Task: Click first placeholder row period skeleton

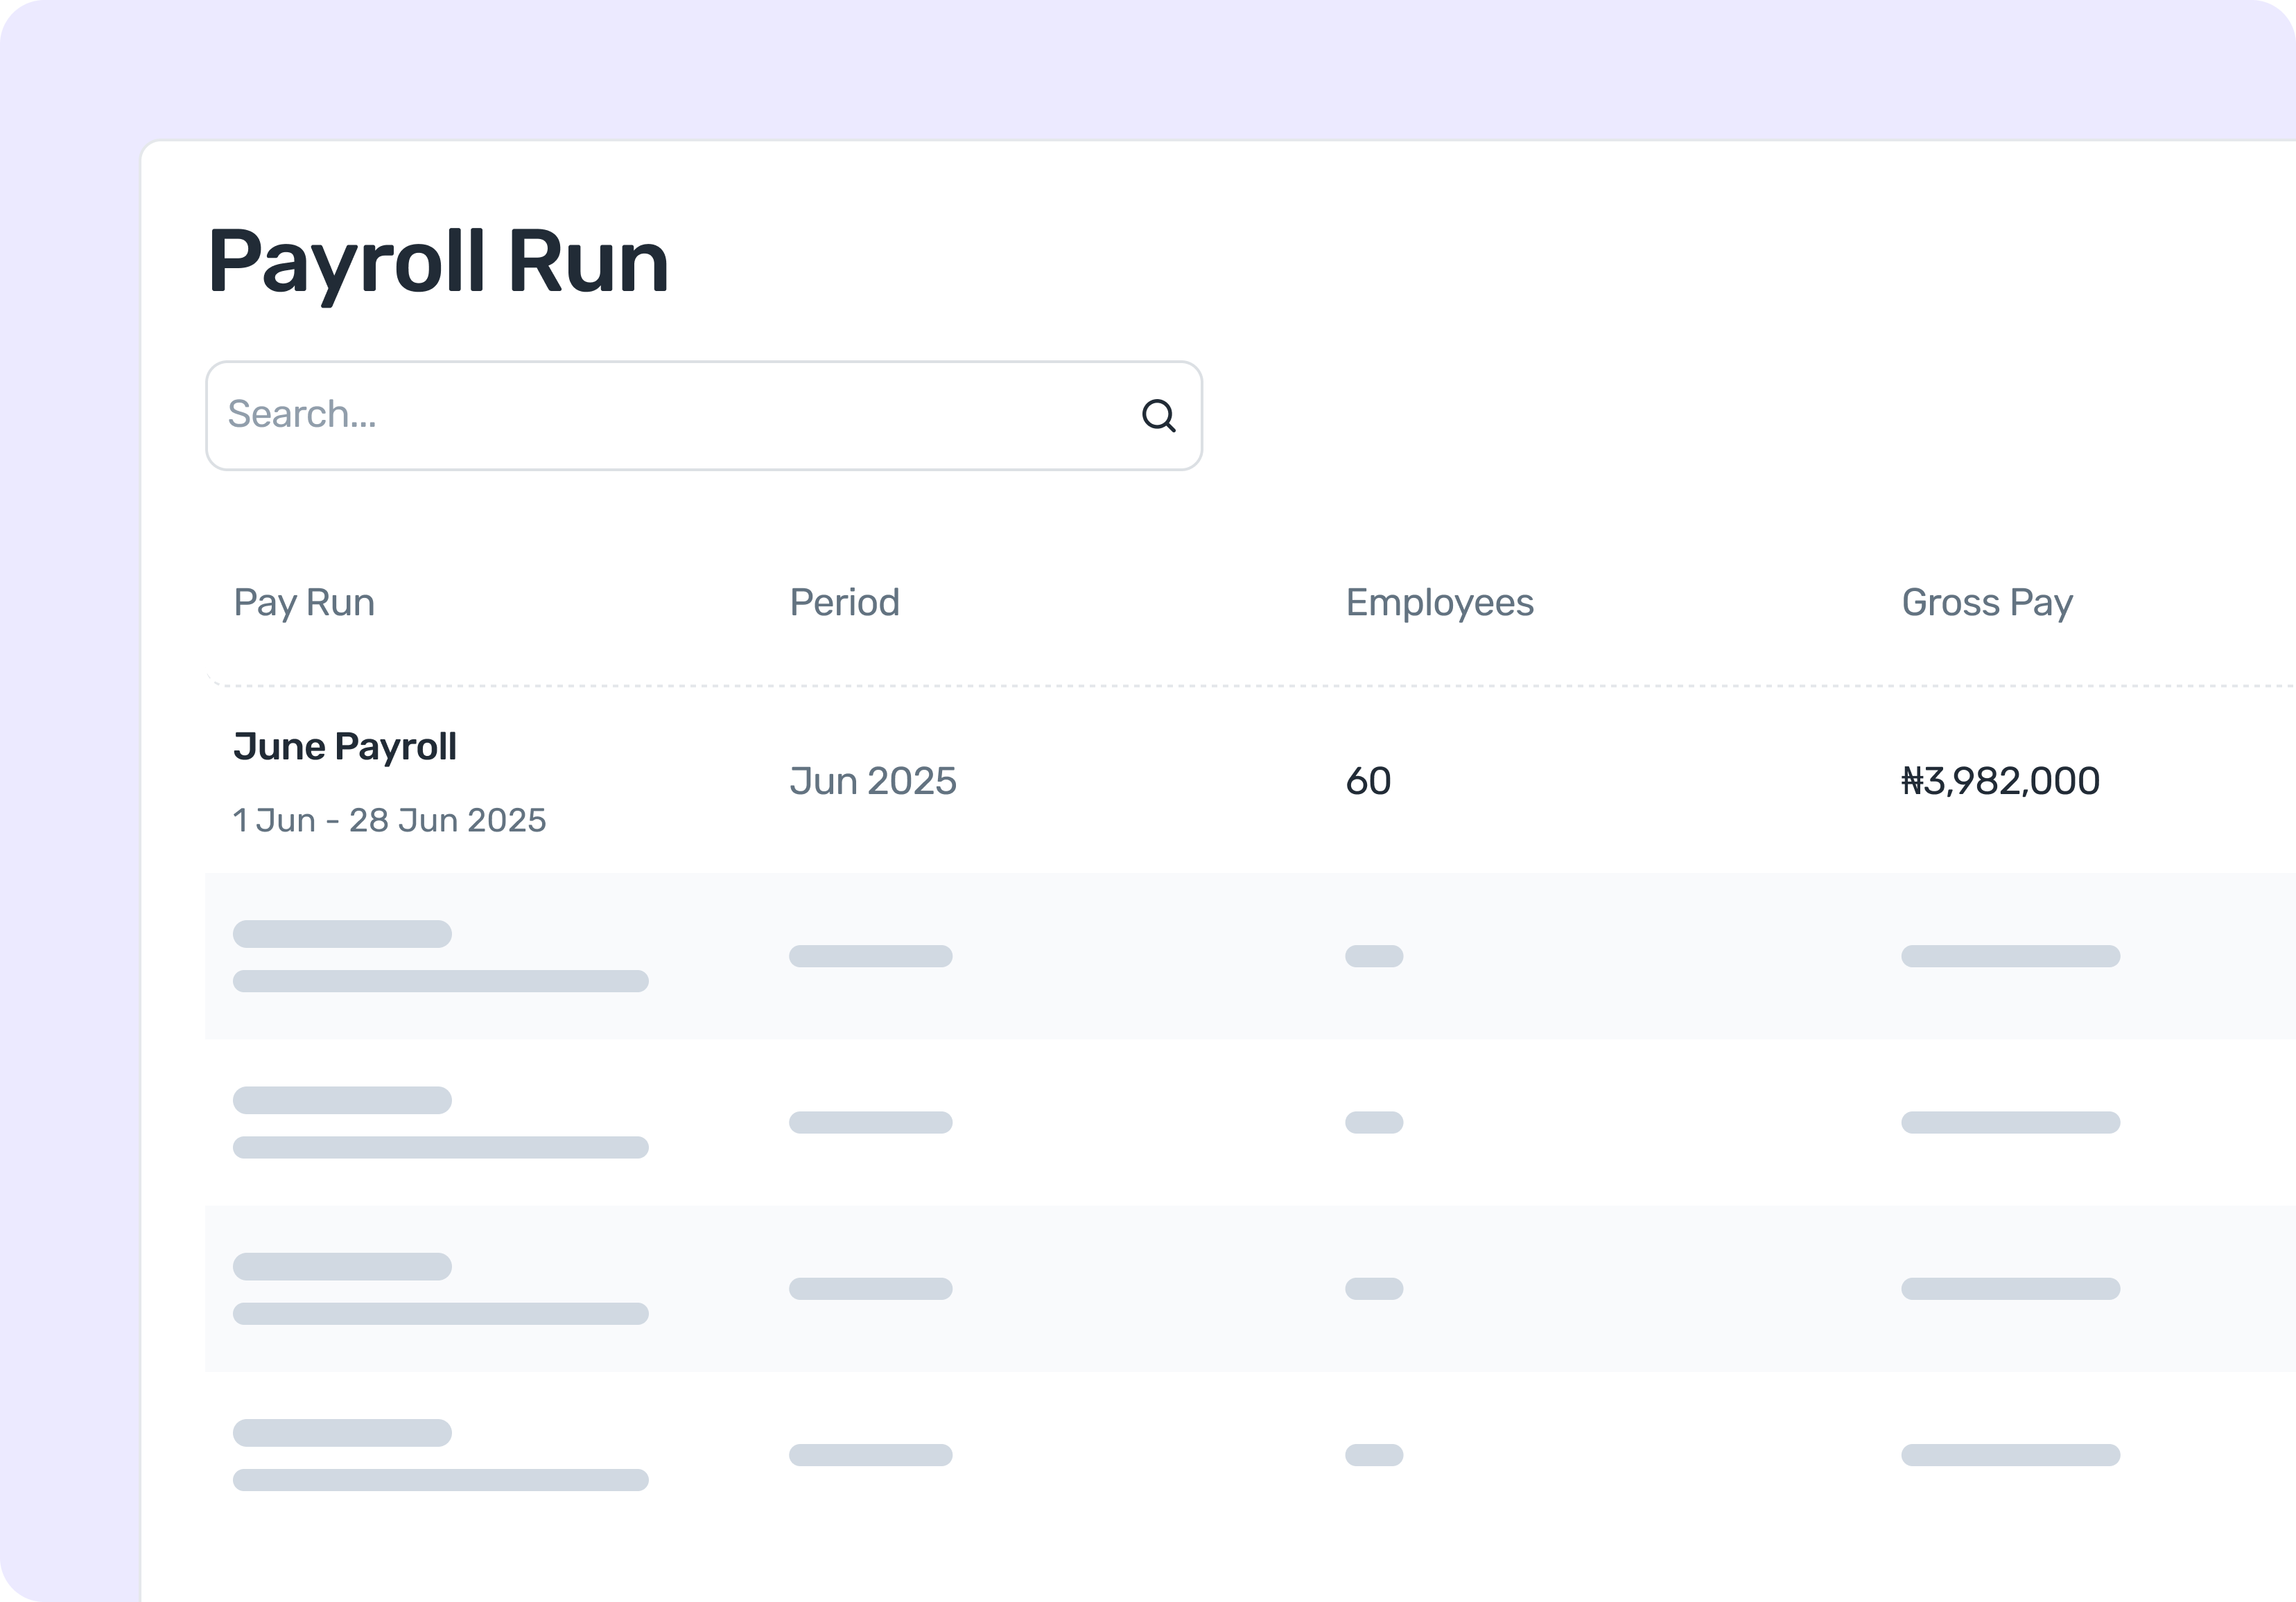Action: click(x=870, y=956)
